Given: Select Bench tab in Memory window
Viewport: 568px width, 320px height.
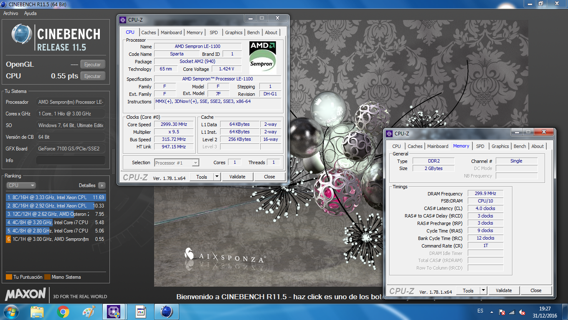Looking at the screenshot, I should [x=520, y=146].
